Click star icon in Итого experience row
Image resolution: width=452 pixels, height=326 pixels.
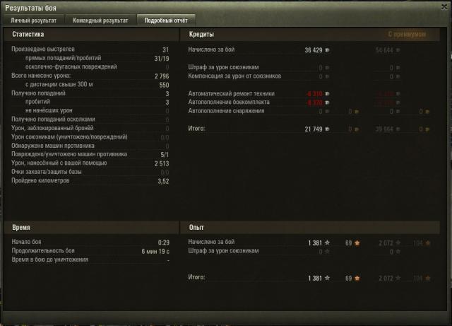[x=327, y=278]
